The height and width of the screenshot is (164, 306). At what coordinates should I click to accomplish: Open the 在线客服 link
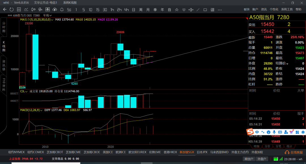[297, 152]
